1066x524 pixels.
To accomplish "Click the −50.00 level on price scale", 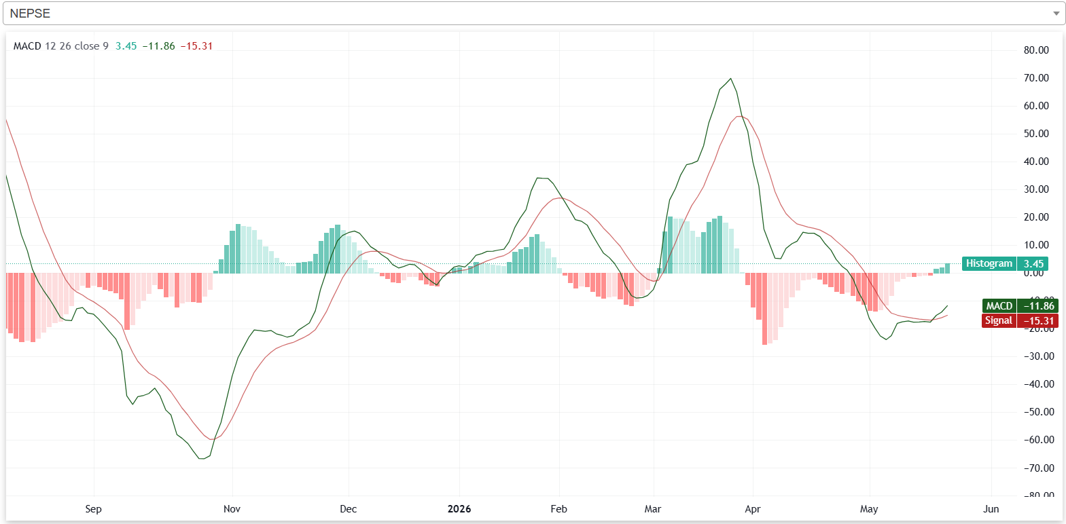I will tap(1039, 412).
